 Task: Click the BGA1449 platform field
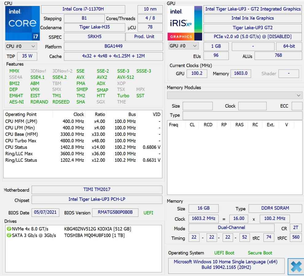(x=113, y=46)
